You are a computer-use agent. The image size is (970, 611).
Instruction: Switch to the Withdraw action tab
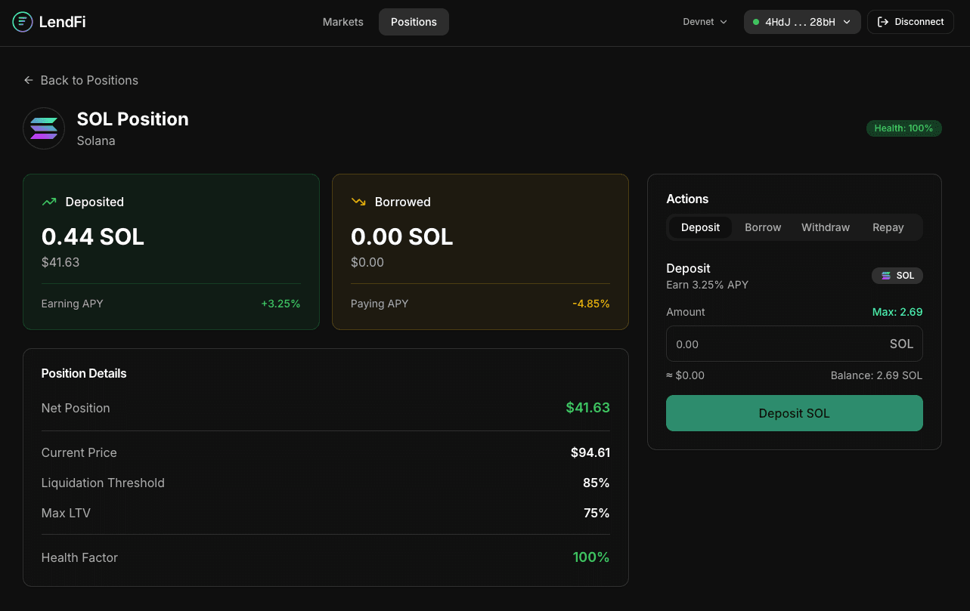[825, 227]
